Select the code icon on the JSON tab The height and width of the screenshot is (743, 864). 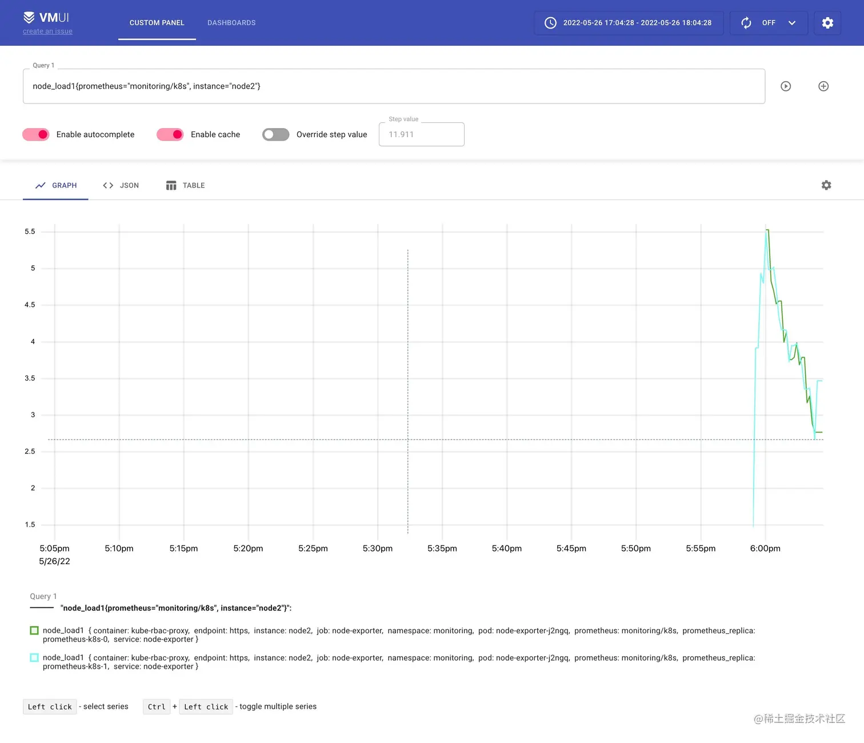tap(107, 185)
